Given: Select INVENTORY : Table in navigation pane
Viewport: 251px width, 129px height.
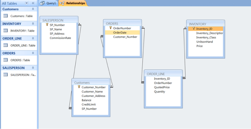Looking at the screenshot, I should tap(22, 31).
